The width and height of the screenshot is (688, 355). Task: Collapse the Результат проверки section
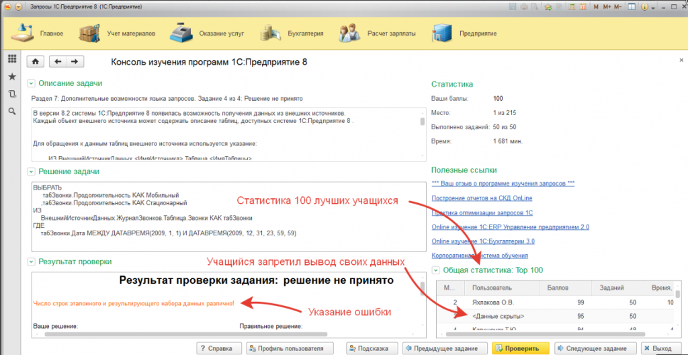(x=31, y=262)
